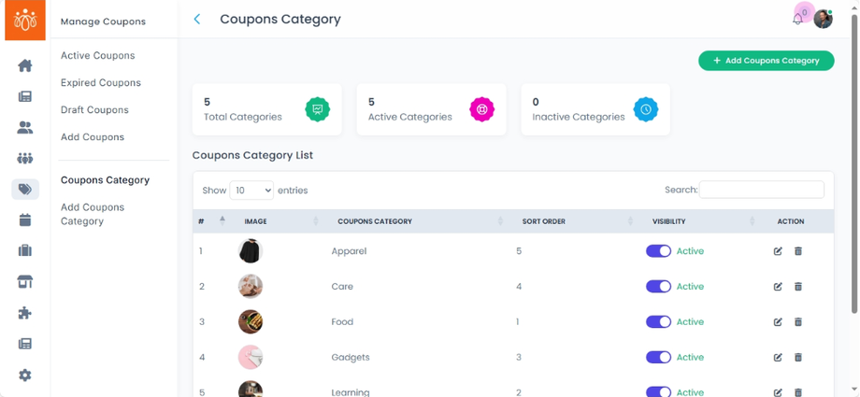Edit the Apparel category

[778, 251]
